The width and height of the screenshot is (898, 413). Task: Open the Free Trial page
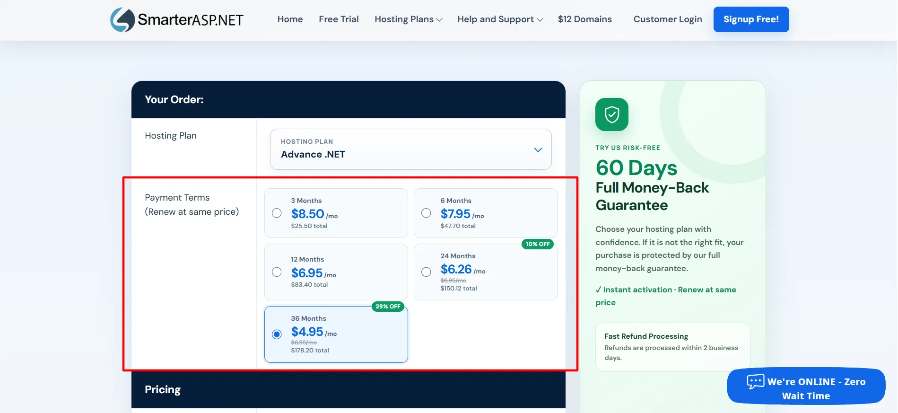[x=339, y=19]
